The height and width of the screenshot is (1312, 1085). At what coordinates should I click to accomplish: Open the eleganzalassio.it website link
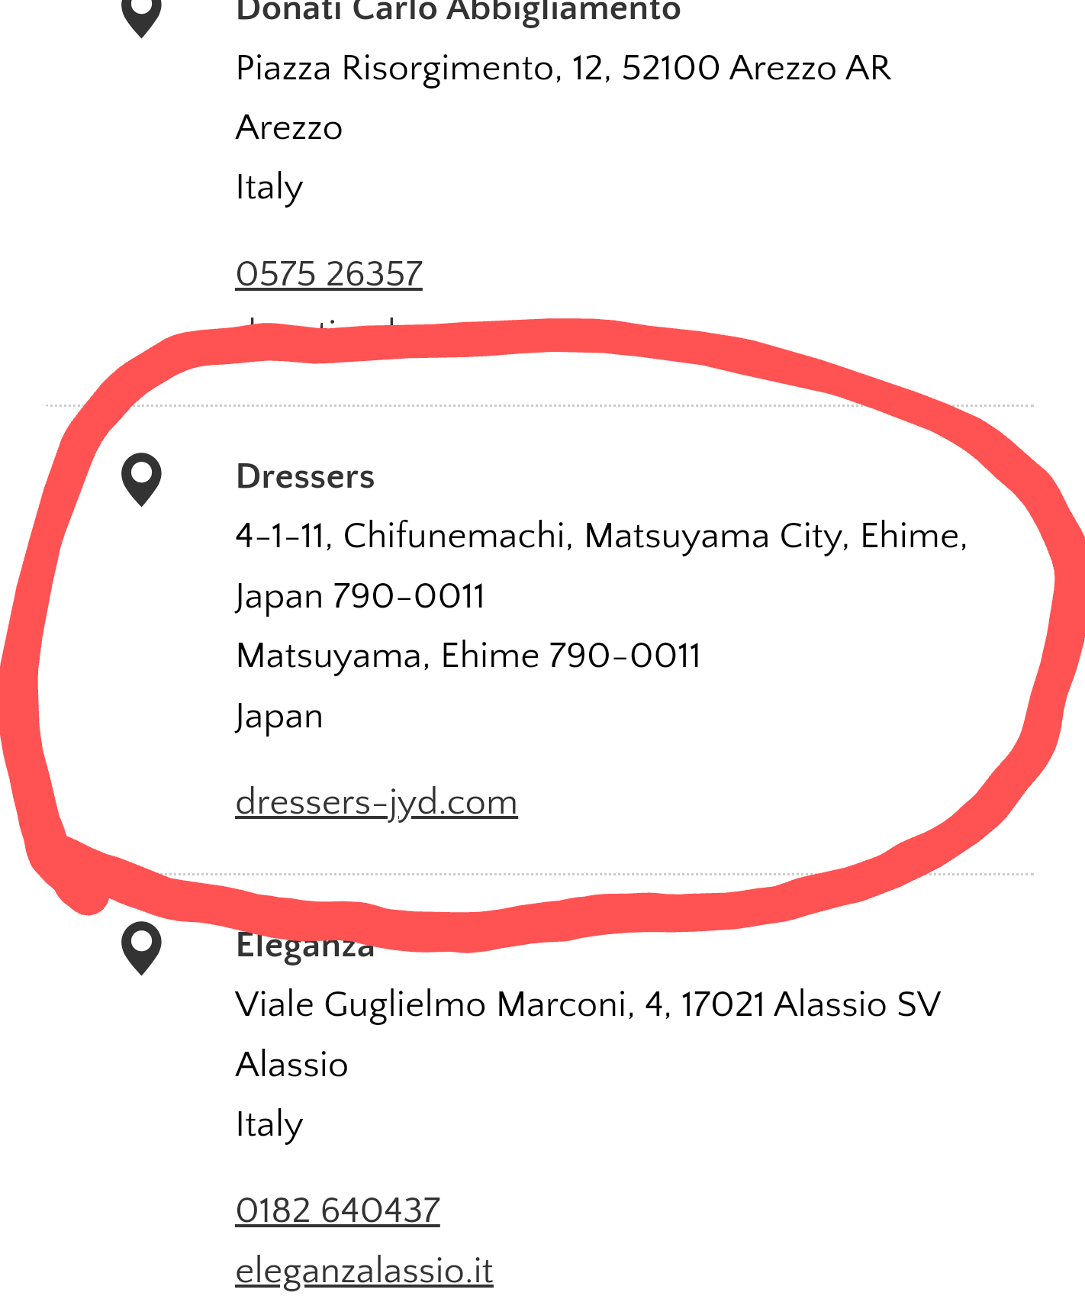click(364, 1272)
